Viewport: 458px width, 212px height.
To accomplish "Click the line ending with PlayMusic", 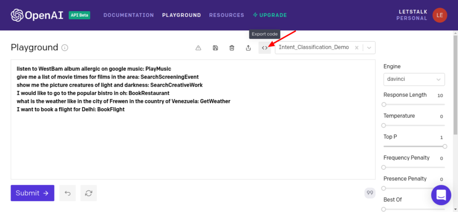I will click(94, 69).
